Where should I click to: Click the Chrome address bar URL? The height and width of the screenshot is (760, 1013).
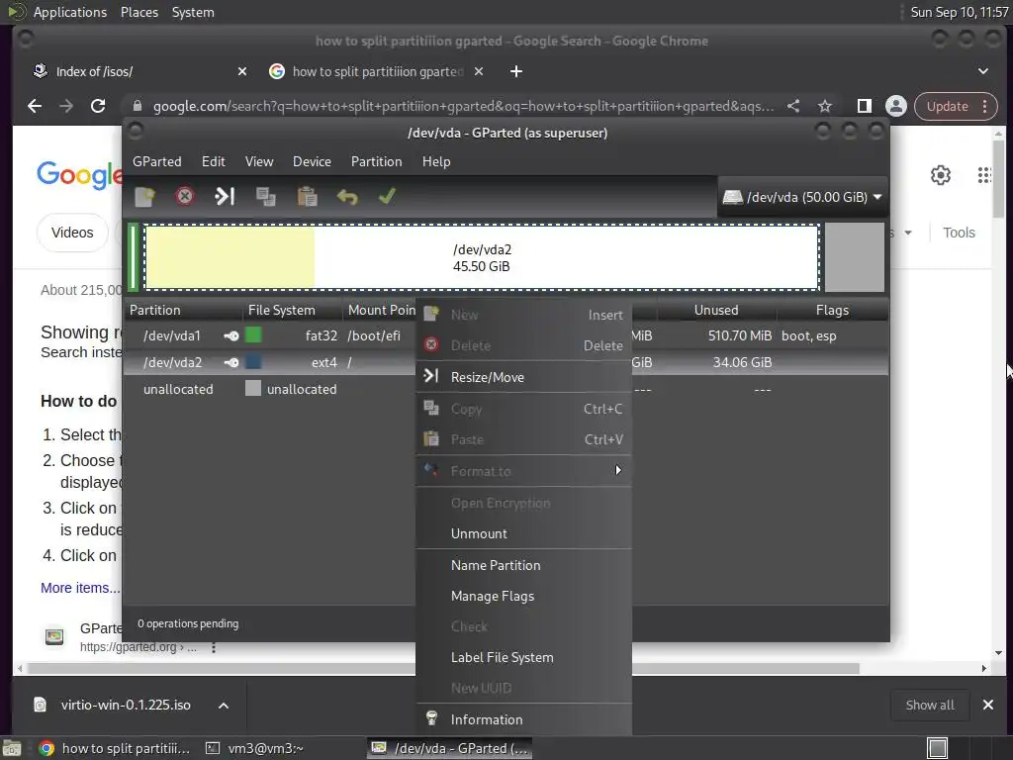coord(463,106)
